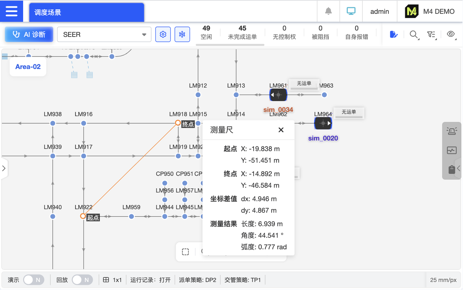Click the search magnifier icon
Viewport: 463px width, 290px height.
point(413,34)
